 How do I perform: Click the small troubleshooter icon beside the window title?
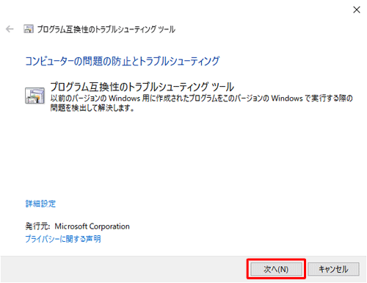click(29, 29)
